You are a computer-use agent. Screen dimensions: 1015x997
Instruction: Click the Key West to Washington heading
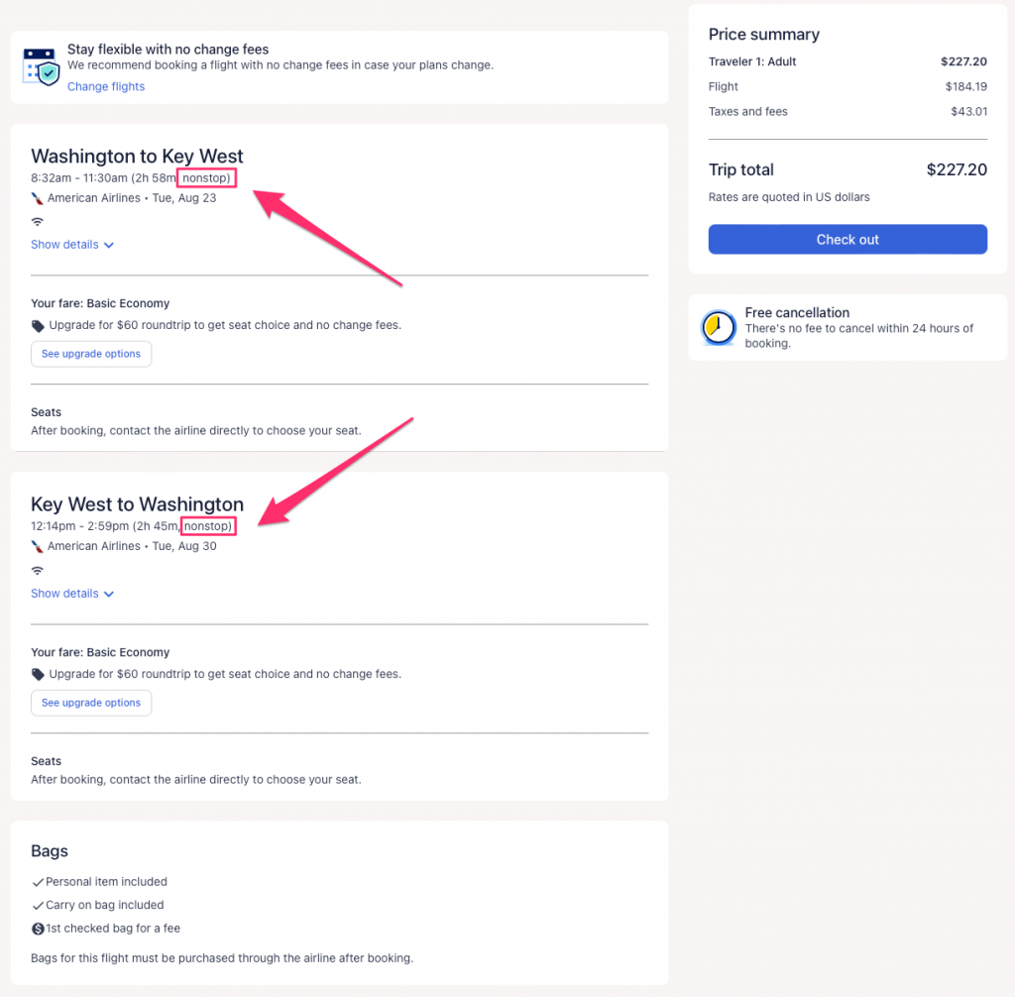(137, 504)
